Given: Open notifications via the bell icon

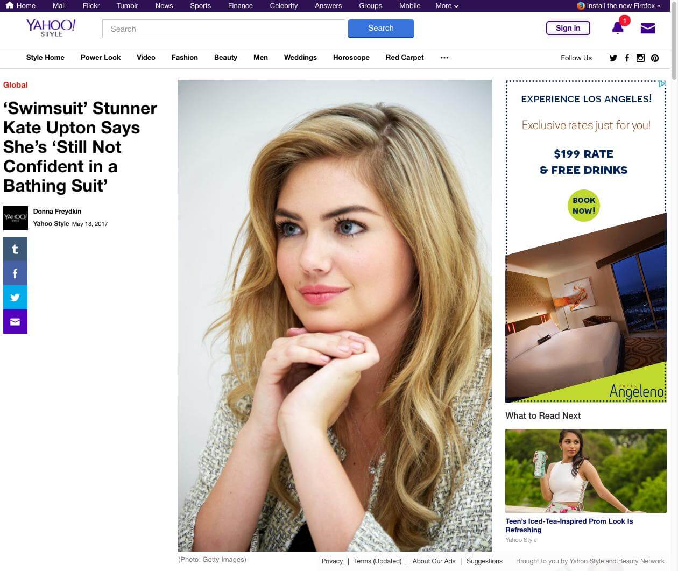Looking at the screenshot, I should click(618, 27).
